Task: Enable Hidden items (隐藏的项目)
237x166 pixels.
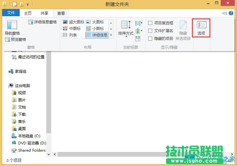Action: [160, 39]
